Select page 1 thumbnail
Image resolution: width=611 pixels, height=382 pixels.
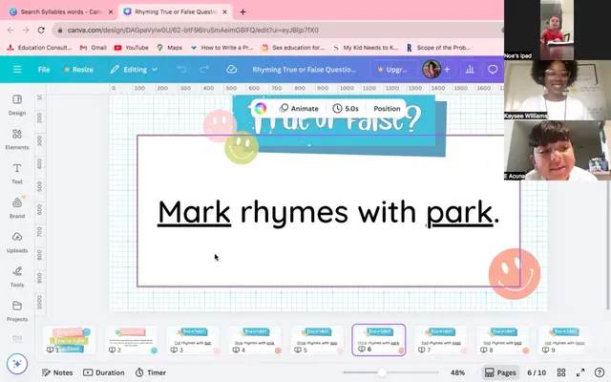pos(69,340)
